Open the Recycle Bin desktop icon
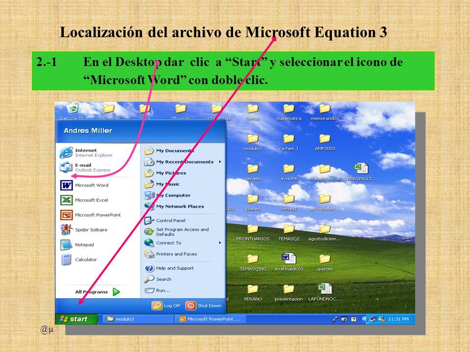Screen dimensions: 470x352 click(72, 111)
